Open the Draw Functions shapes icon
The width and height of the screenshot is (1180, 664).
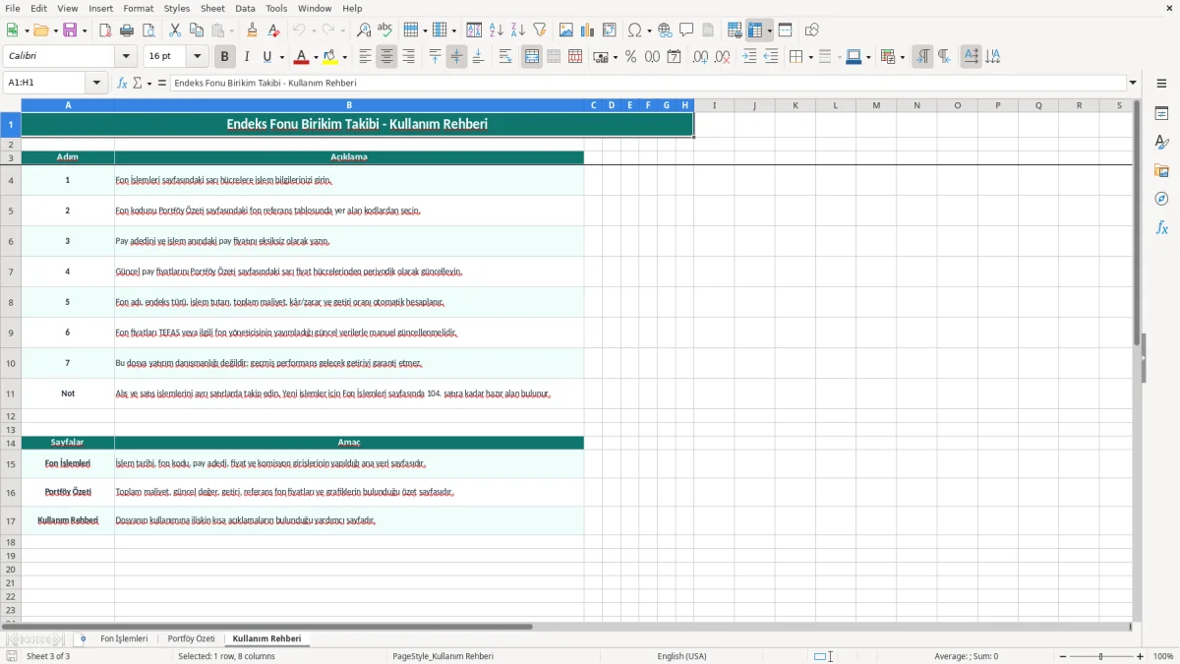[812, 30]
